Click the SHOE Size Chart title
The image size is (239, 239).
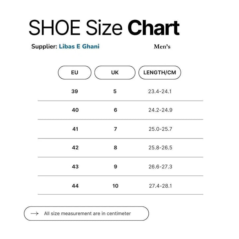click(104, 28)
